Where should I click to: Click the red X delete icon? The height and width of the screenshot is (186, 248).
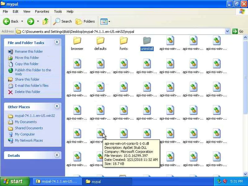click(11, 92)
